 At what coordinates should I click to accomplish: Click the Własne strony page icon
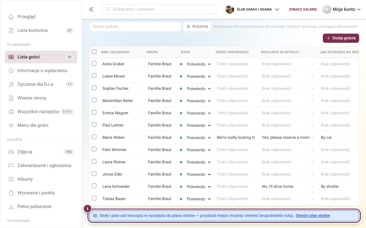point(11,98)
